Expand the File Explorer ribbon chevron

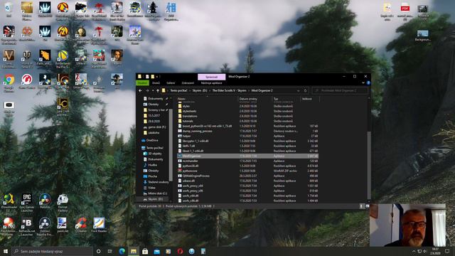[363, 82]
